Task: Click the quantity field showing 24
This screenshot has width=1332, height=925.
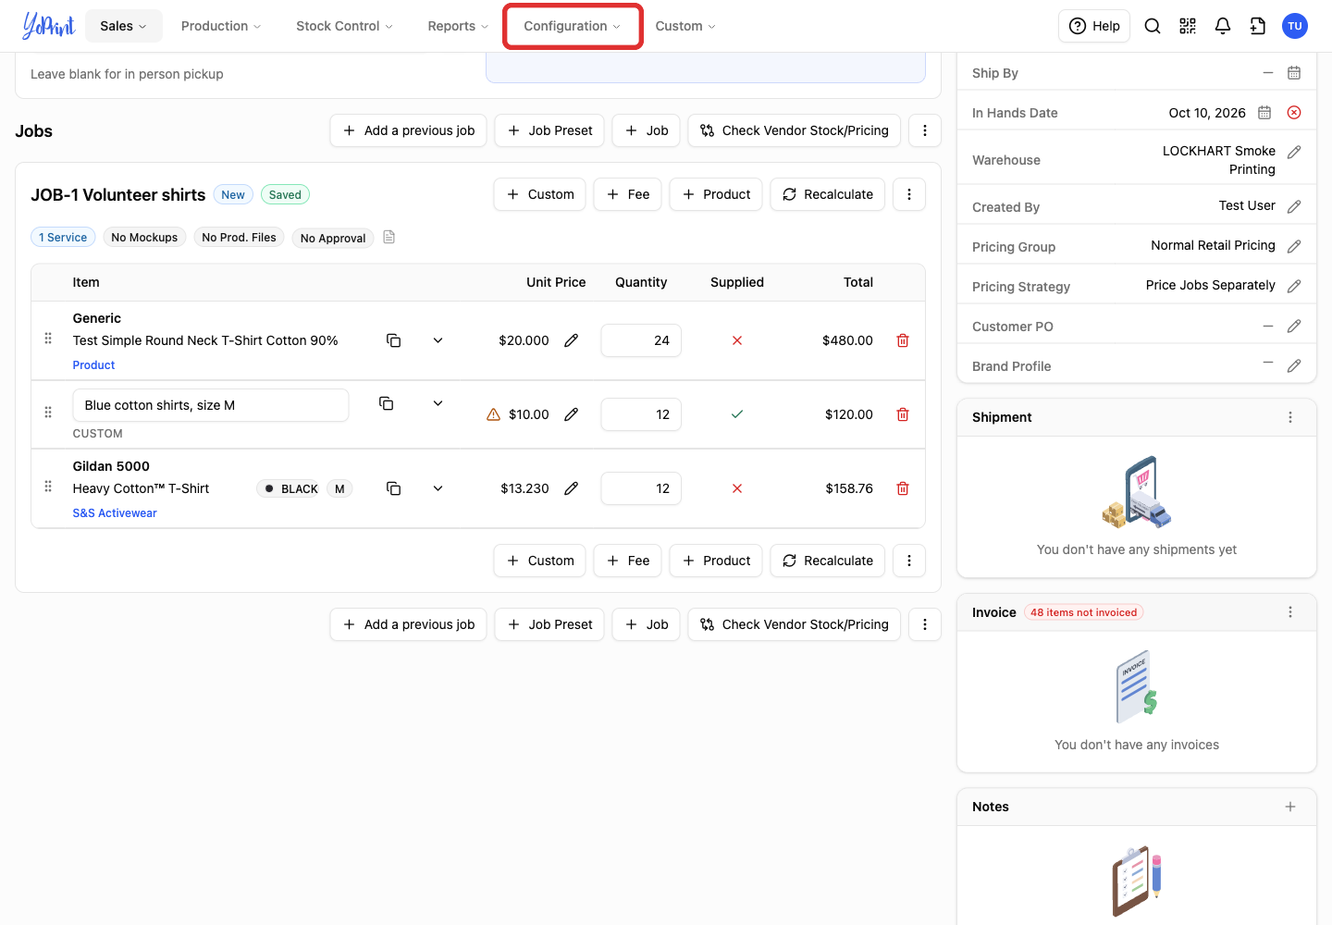Action: click(x=641, y=340)
